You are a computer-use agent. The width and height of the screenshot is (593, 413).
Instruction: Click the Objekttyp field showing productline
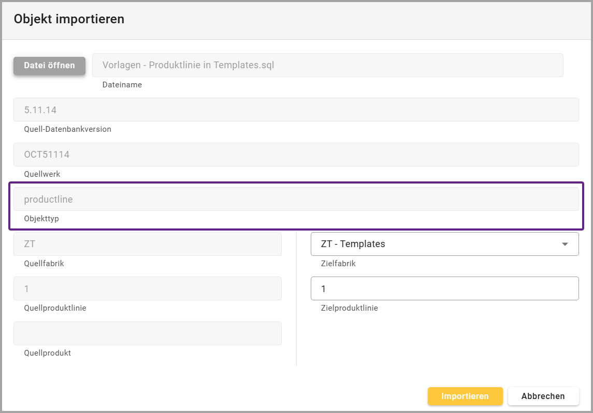tap(296, 199)
